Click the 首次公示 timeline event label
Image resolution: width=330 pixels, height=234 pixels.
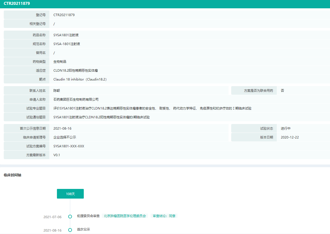pyautogui.click(x=84, y=229)
